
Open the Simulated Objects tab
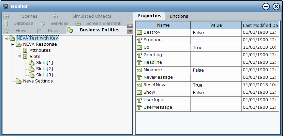(92, 16)
